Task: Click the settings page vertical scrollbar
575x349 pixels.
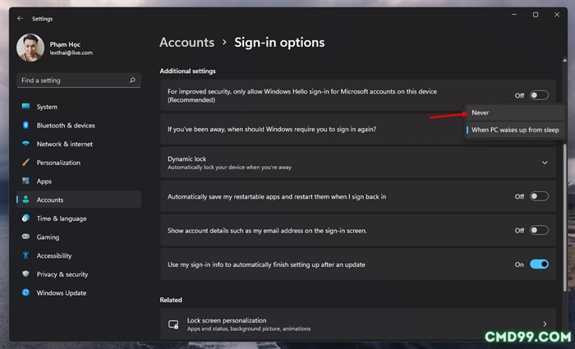Action: [x=565, y=216]
